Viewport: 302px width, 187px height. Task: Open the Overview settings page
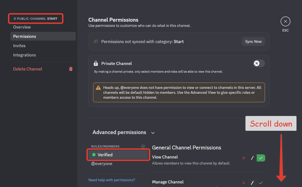click(x=22, y=27)
